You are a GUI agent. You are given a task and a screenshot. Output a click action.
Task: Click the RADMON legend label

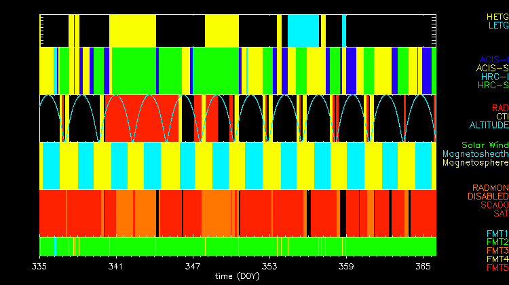click(x=490, y=188)
